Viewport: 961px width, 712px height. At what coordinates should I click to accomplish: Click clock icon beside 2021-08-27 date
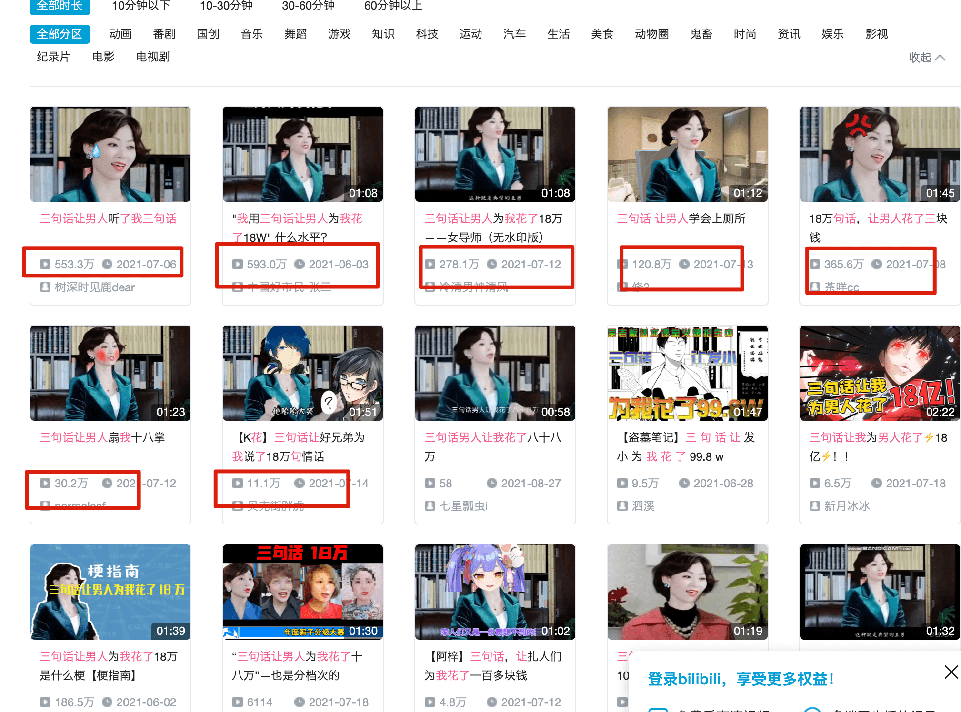pos(491,483)
